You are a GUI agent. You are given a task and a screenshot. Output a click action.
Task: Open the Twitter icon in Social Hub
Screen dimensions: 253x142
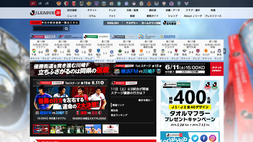pos(195,138)
